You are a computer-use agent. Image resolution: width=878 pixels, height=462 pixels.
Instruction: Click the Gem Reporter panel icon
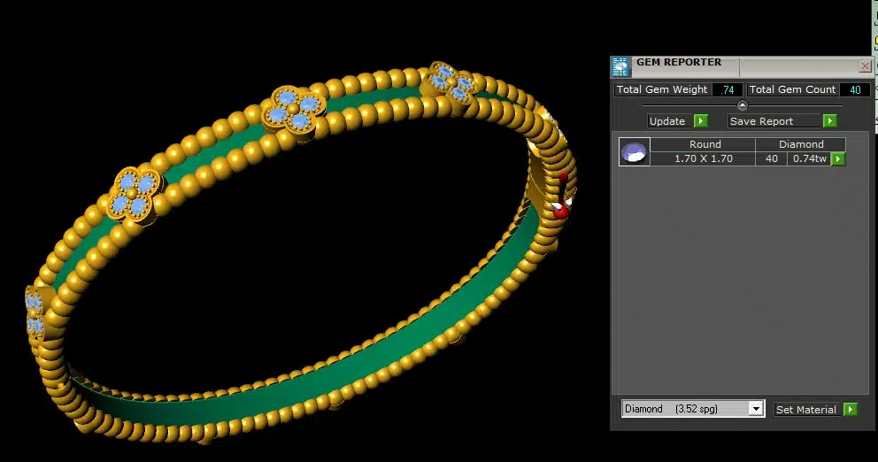tap(621, 67)
